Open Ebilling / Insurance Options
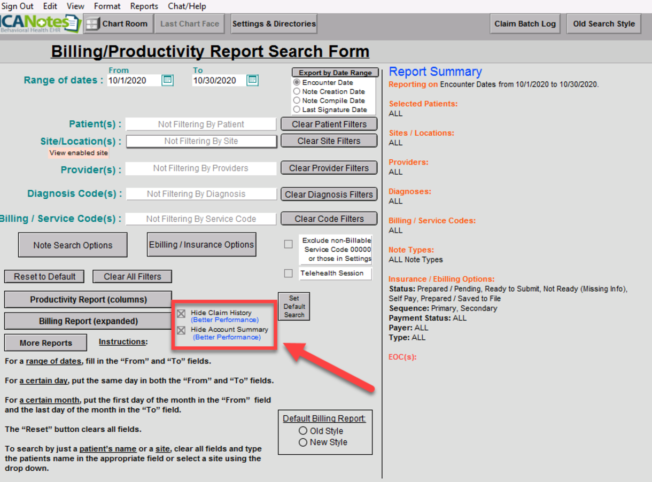The image size is (652, 482). click(x=201, y=244)
